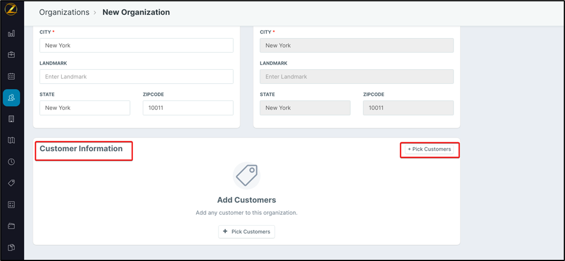Click the large tag icon above Add Customers
Viewport: 565px width, 261px height.
(247, 175)
